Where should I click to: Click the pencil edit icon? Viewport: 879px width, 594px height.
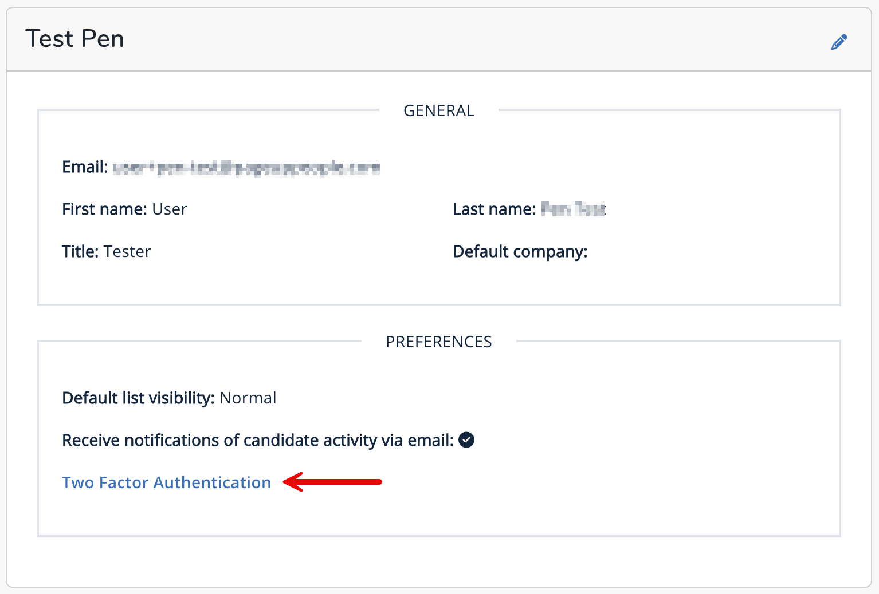tap(839, 42)
